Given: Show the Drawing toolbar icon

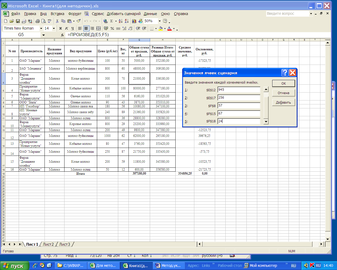Looking at the screenshot, I should [140, 21].
